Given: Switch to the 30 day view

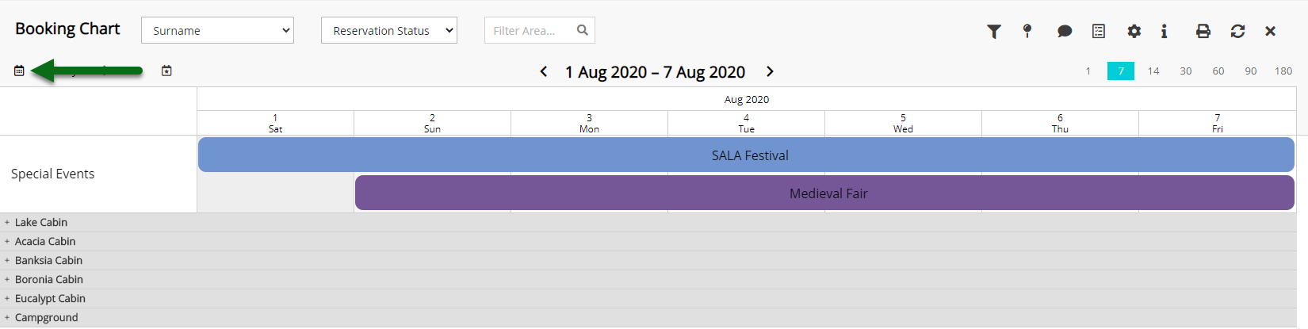Looking at the screenshot, I should [1186, 71].
